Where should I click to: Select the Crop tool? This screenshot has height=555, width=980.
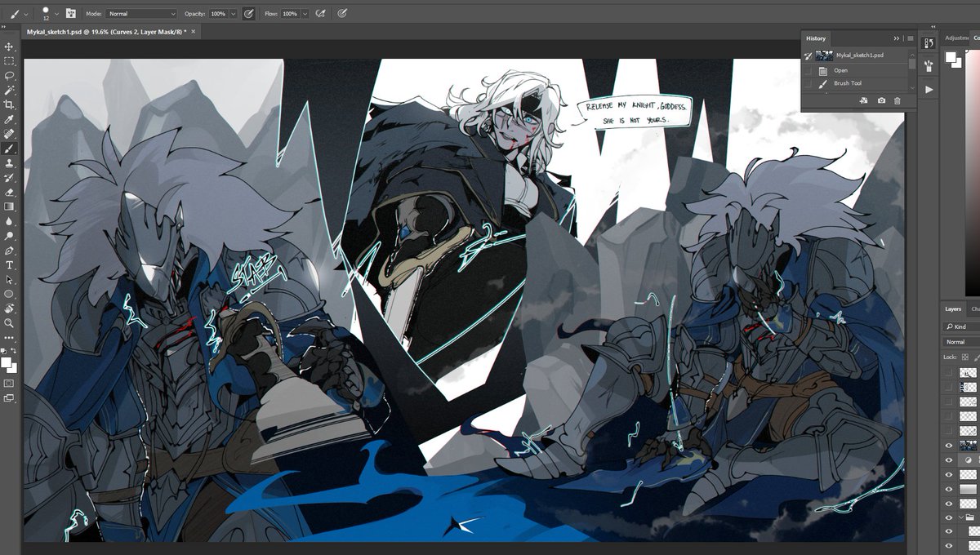(x=9, y=105)
